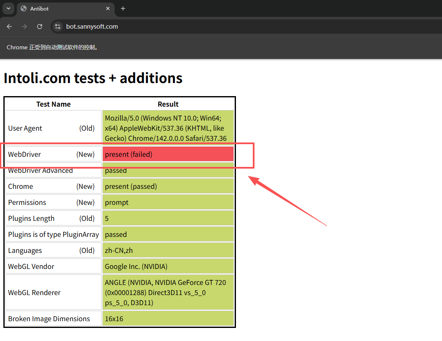Click the Chrome 'present (passed)' result cell
The width and height of the screenshot is (442, 341).
168,186
